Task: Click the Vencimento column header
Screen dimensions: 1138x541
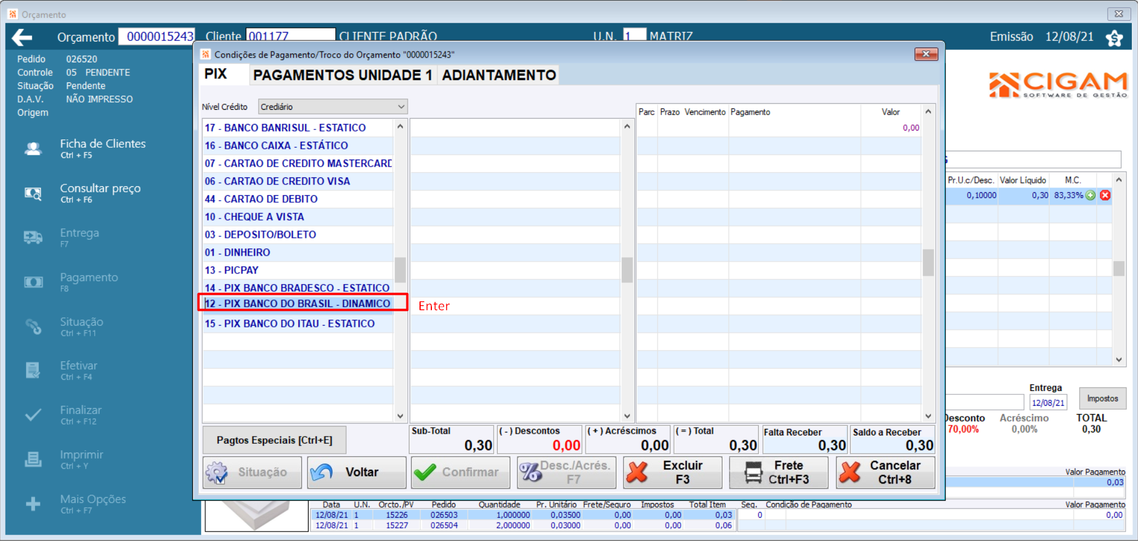Action: (x=705, y=112)
